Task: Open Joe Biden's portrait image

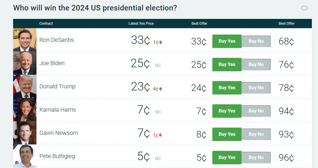Action: pos(25,63)
